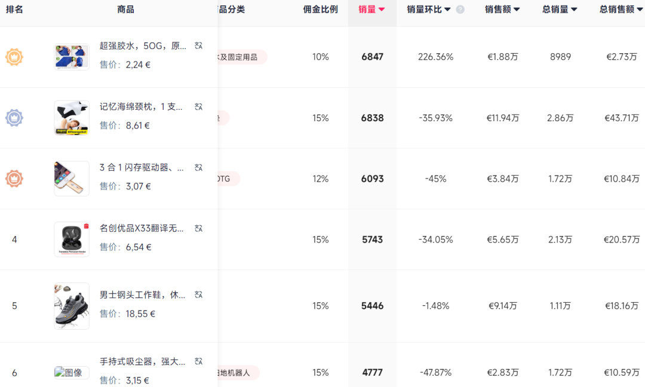Translate the 3 合 1 闪存驱动器 title
645x387 pixels.
(x=199, y=167)
